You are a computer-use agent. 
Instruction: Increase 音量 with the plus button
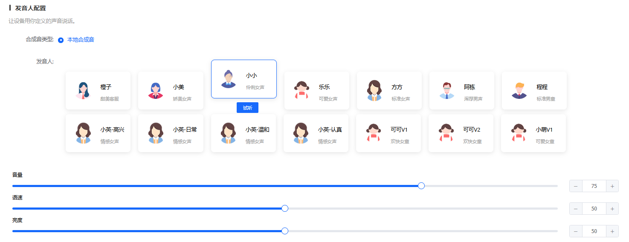click(612, 186)
